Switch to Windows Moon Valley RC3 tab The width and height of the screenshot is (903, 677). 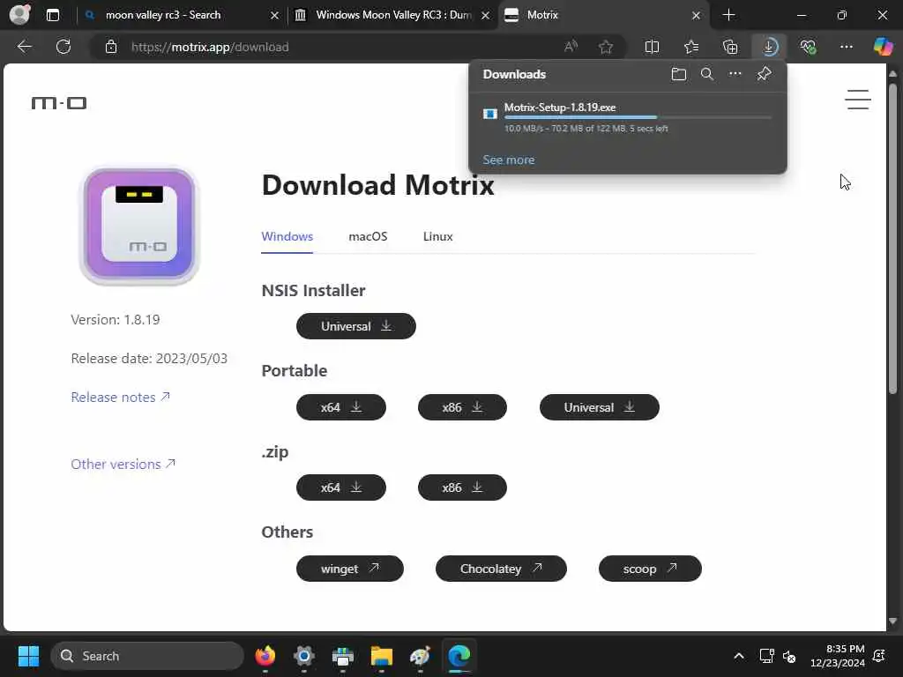(x=393, y=15)
